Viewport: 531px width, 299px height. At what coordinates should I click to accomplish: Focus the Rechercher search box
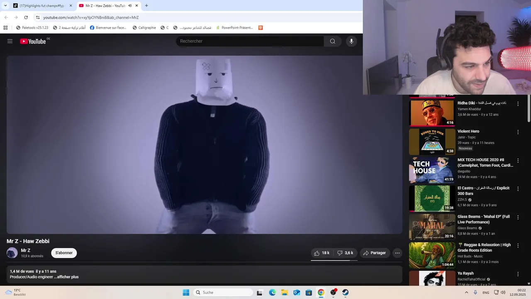pos(250,41)
